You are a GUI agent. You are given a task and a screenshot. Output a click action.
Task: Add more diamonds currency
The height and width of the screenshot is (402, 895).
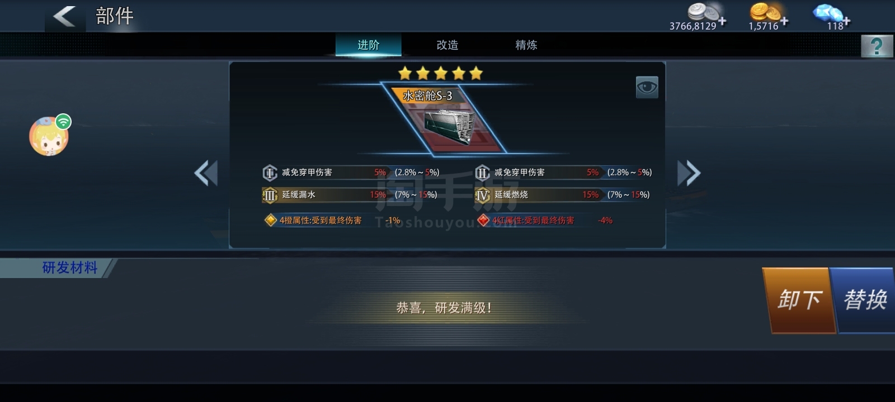coord(846,21)
